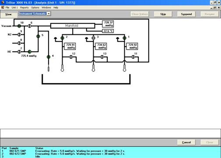Screen dimensions: 221x158
Task: Select sample 002-671.SMP in status list
Action: coord(18,151)
